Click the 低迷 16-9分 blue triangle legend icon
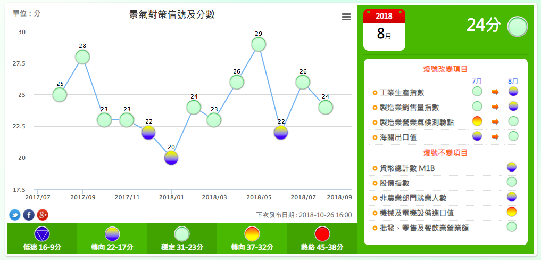541x260 pixels. pos(42,234)
